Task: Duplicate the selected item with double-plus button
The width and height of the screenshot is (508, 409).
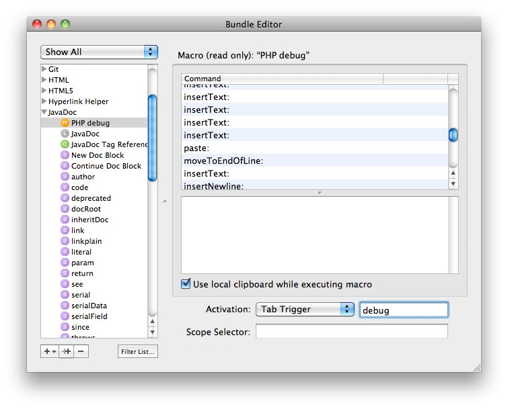Action: click(x=67, y=351)
